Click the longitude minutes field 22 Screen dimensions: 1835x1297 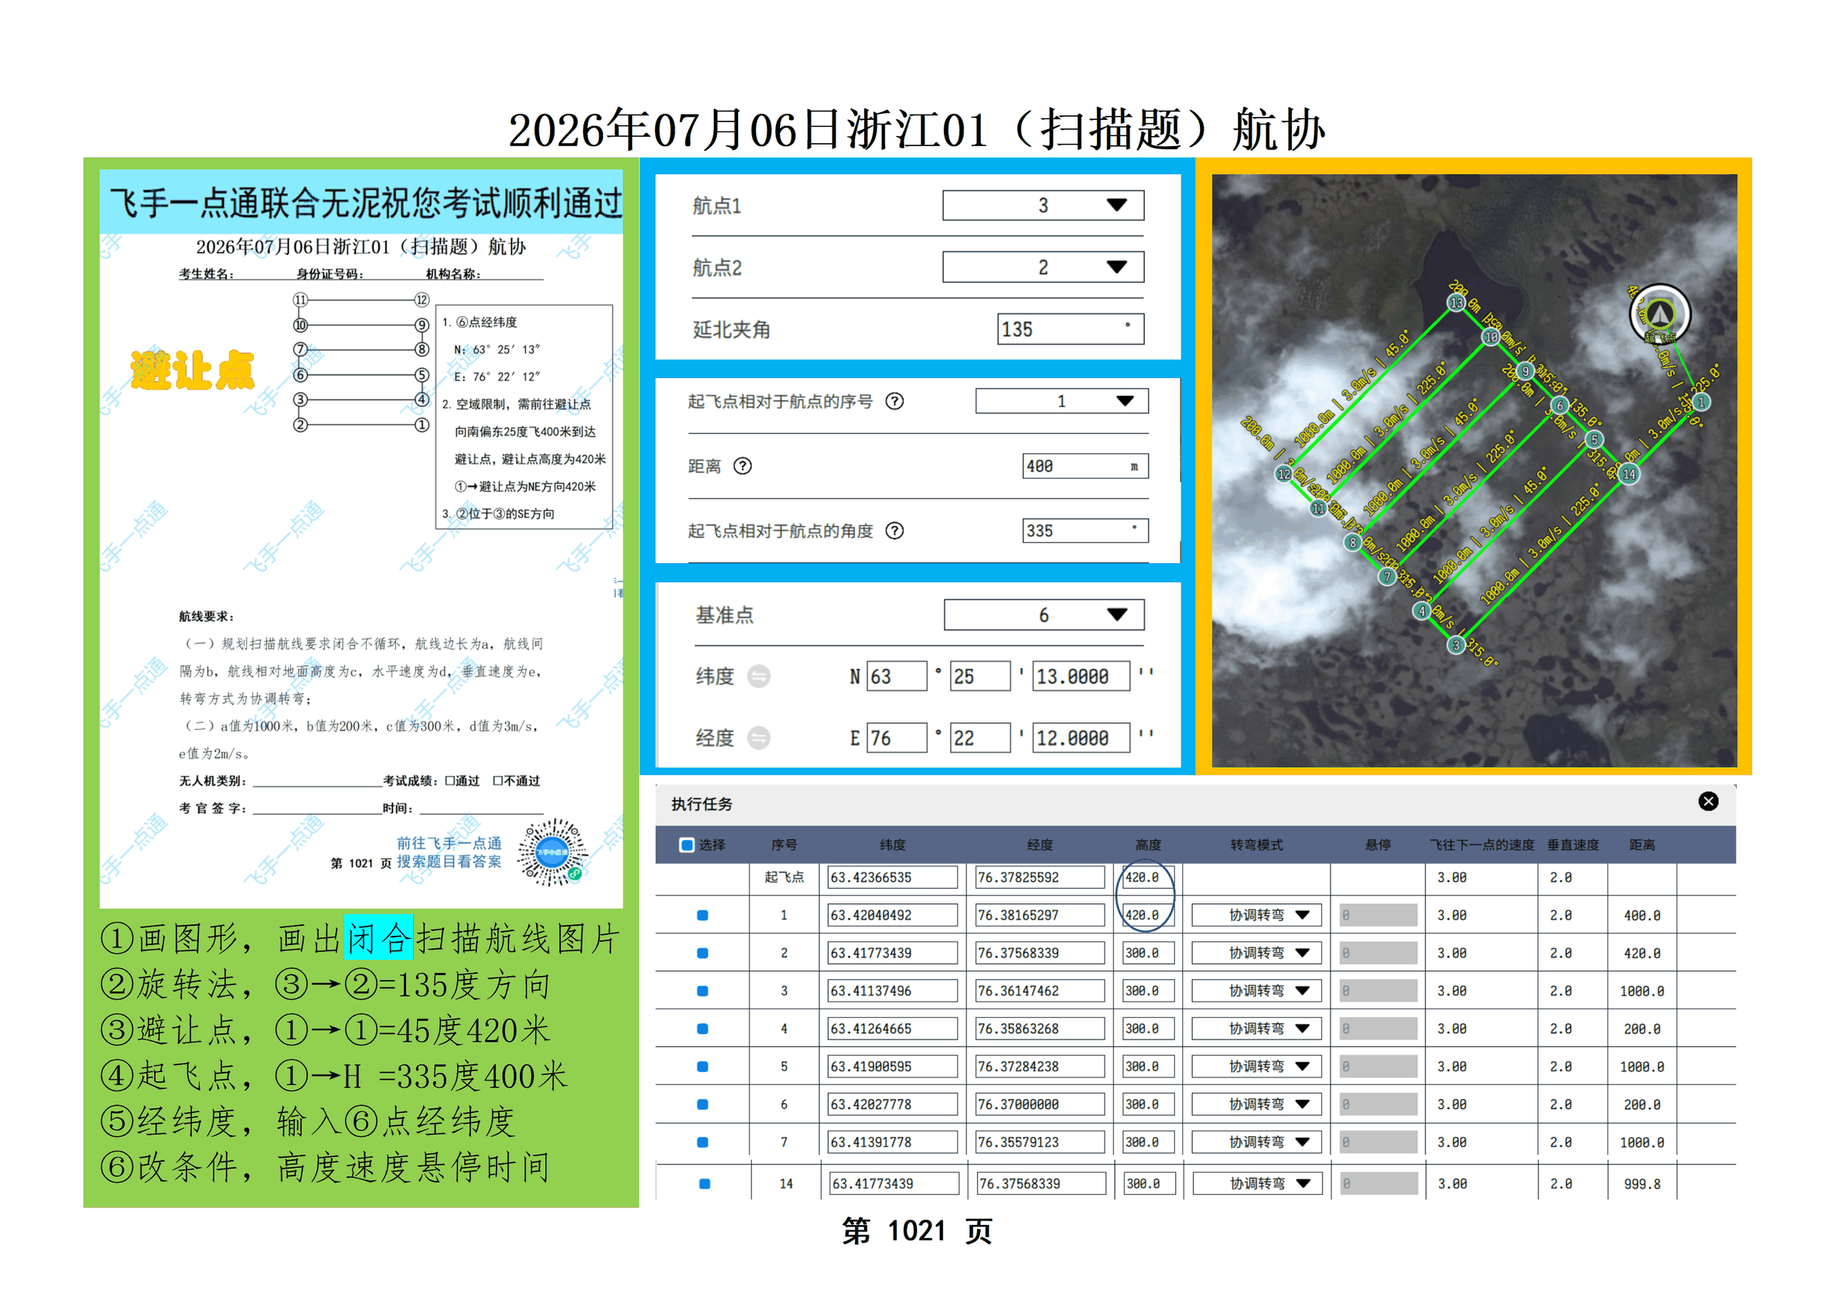(x=981, y=738)
